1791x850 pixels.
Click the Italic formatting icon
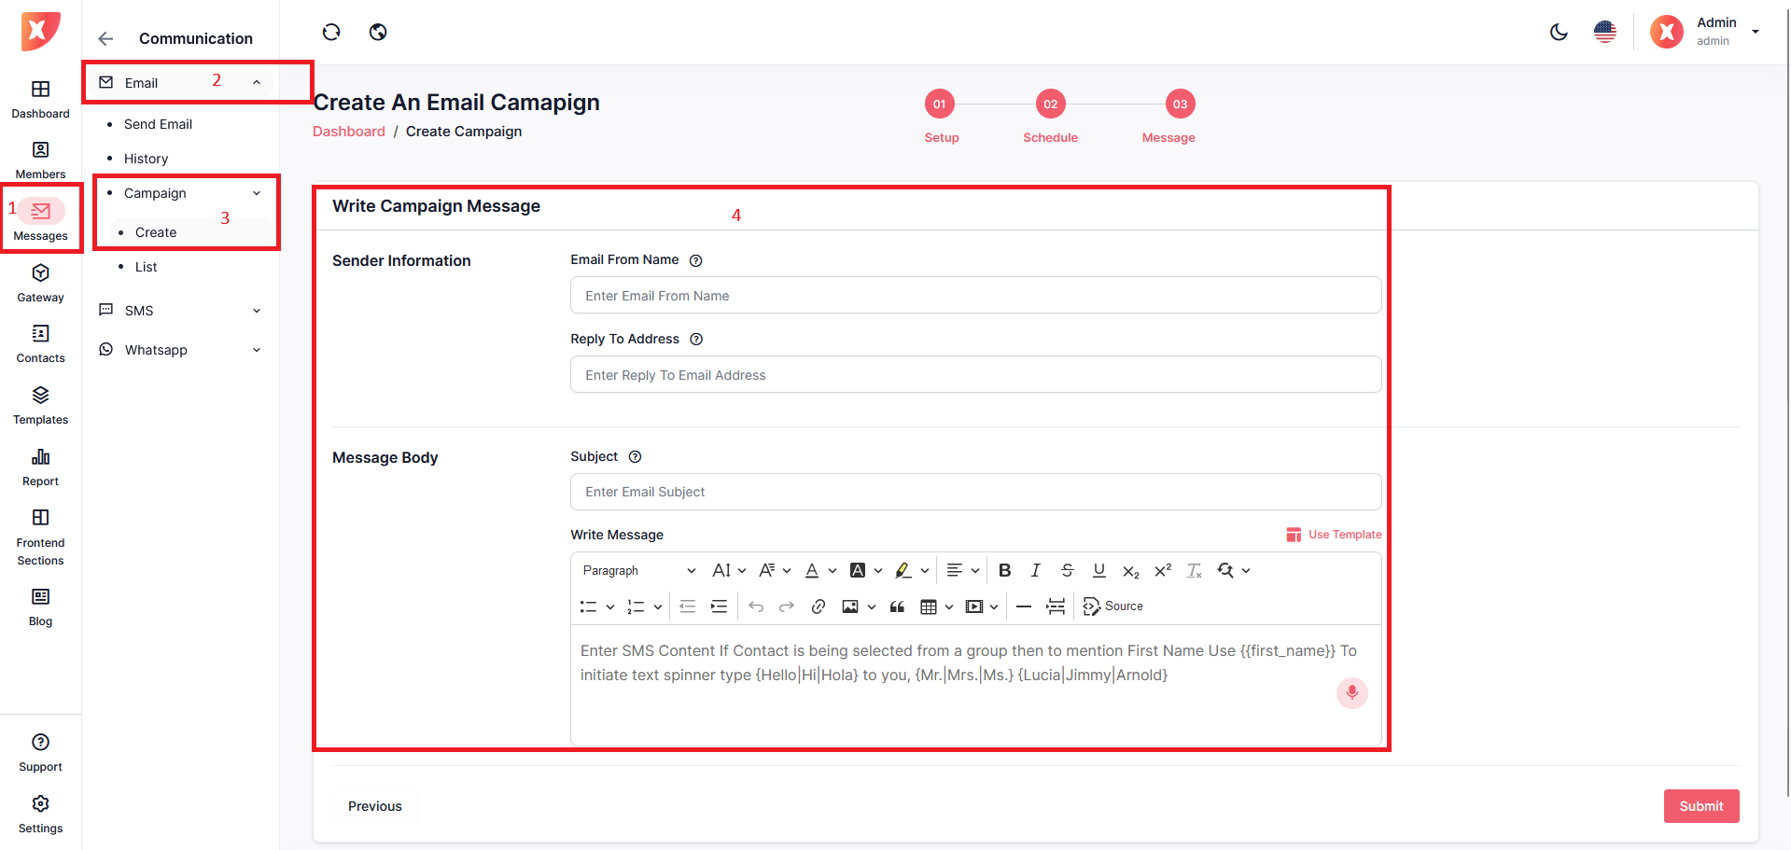pos(1035,570)
